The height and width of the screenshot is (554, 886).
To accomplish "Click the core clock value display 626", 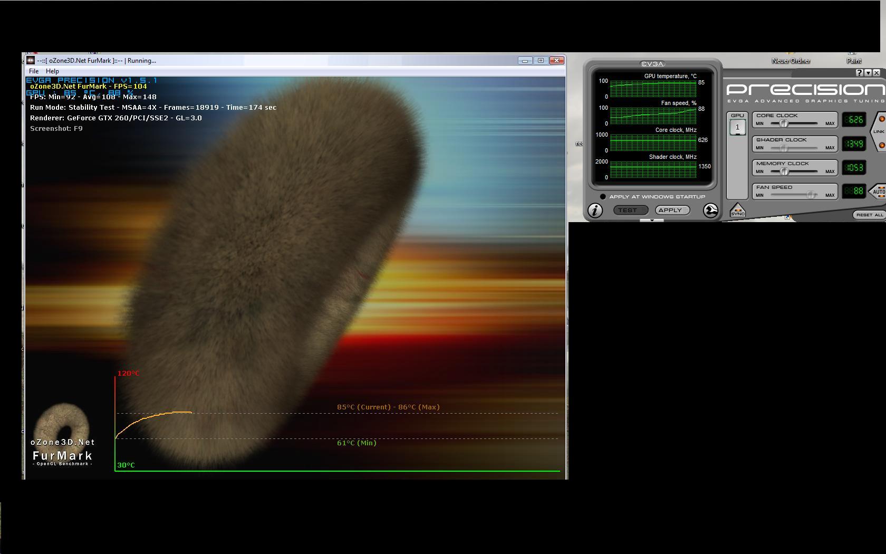I will tap(854, 120).
